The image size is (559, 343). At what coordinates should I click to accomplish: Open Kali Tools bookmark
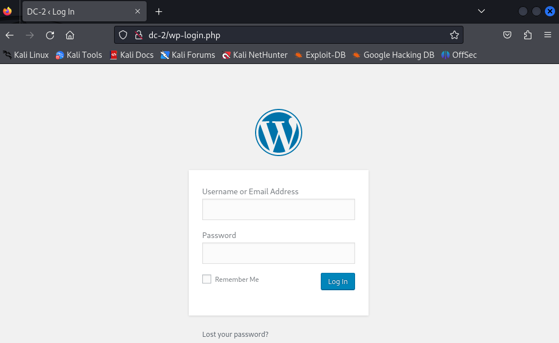[79, 55]
